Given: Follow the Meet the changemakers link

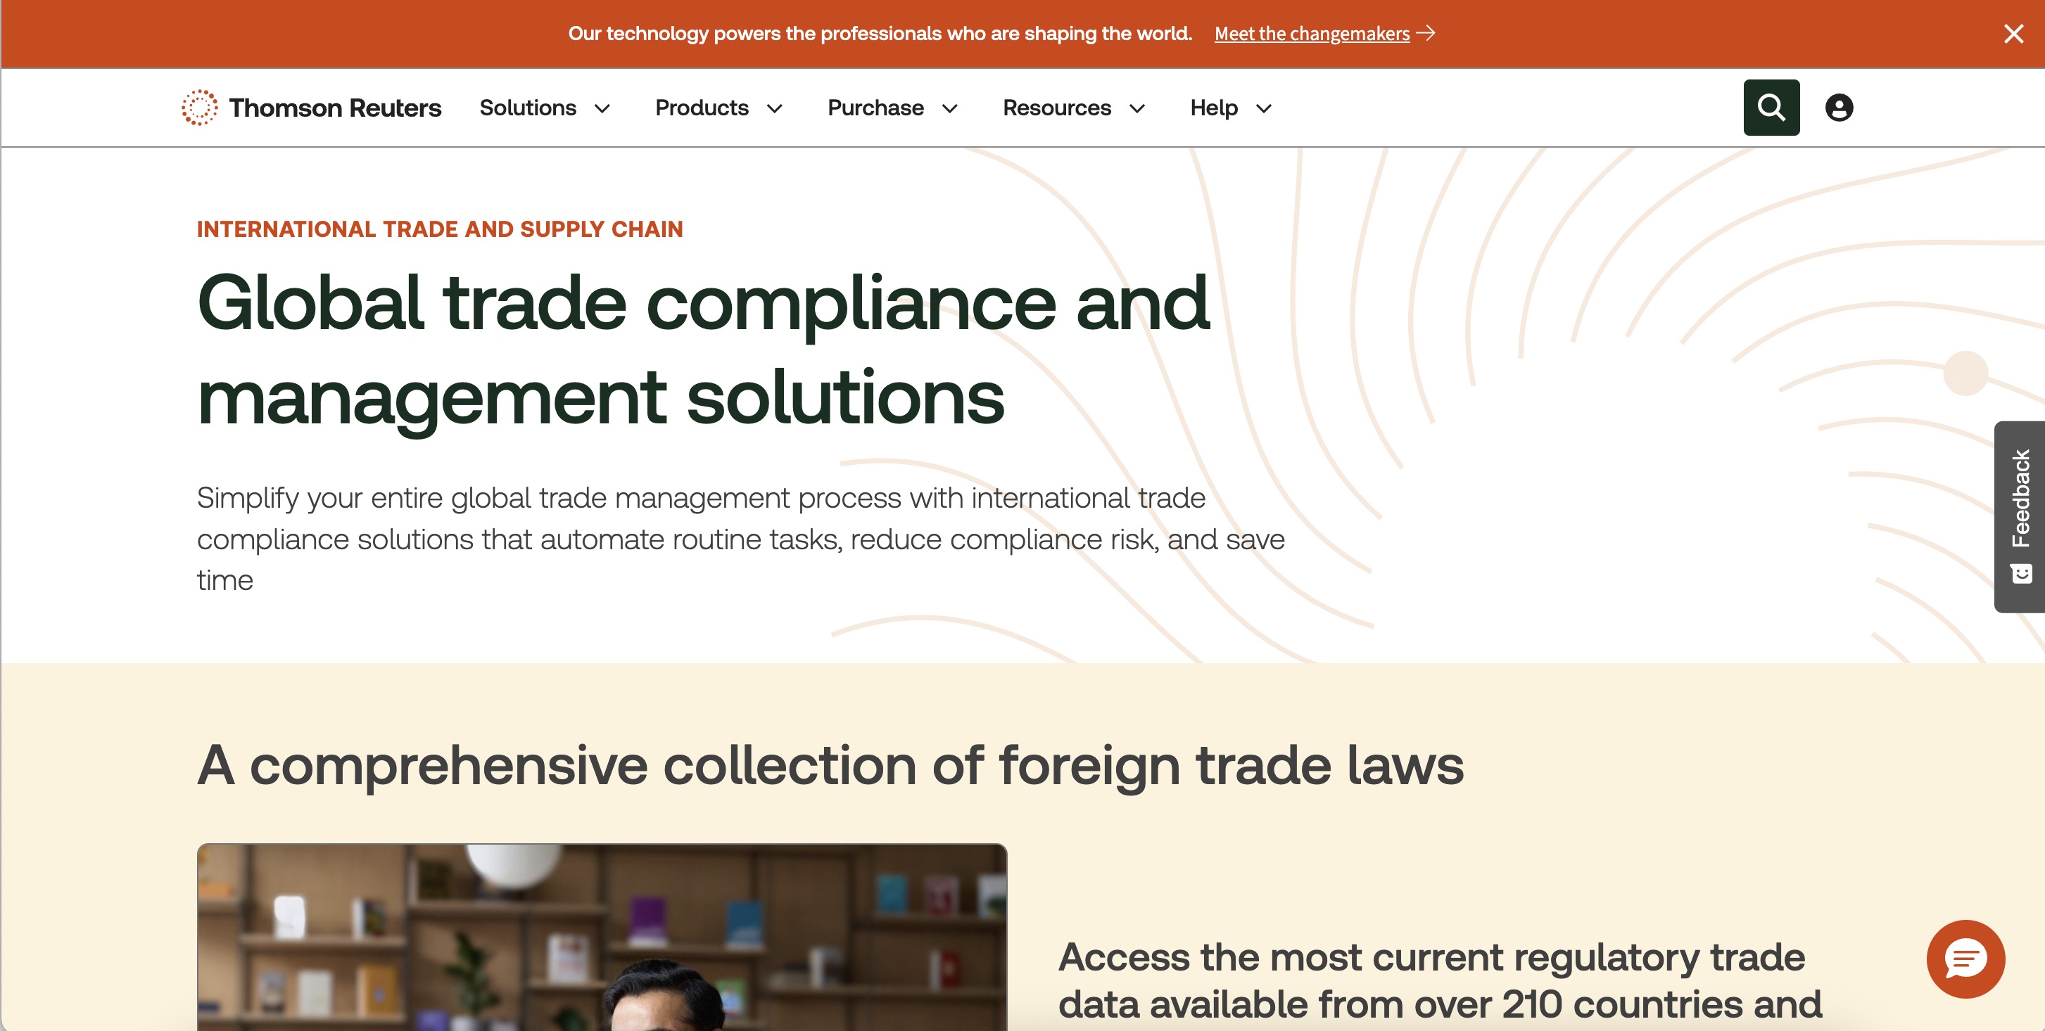Looking at the screenshot, I should point(1312,33).
